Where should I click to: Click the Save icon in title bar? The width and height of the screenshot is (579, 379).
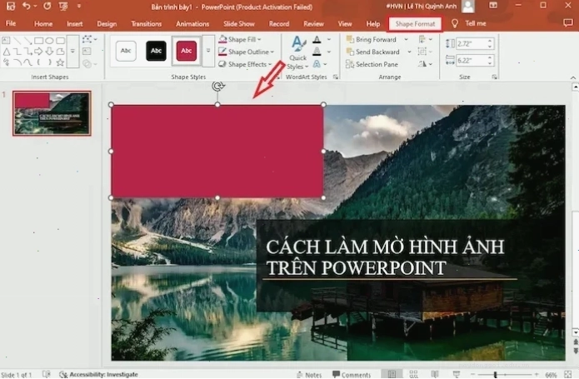pos(11,6)
